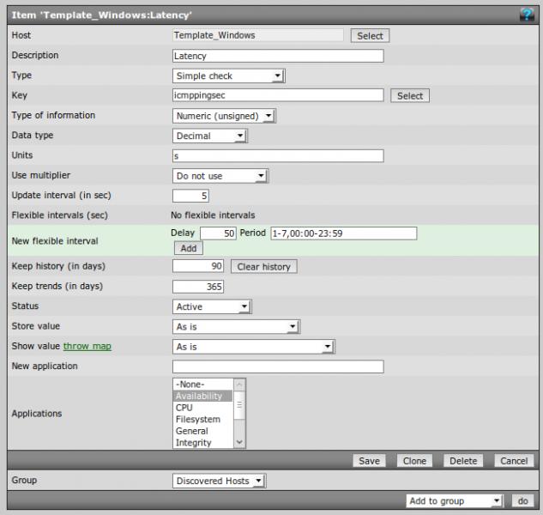Click the help icon in the title bar
This screenshot has width=543, height=515.
pyautogui.click(x=527, y=15)
